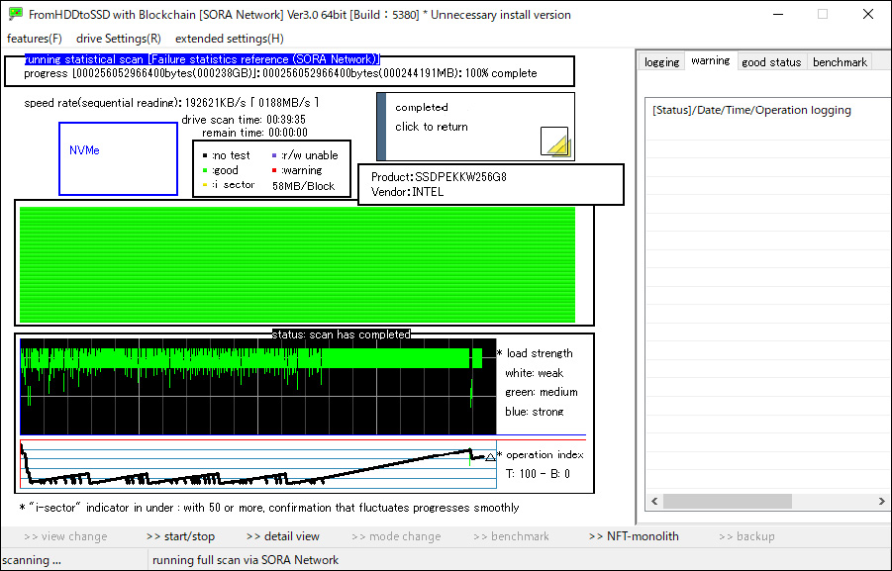Screen dimensions: 892x571
Task: Click the 'green: medium' load legend text
Action: (x=541, y=392)
